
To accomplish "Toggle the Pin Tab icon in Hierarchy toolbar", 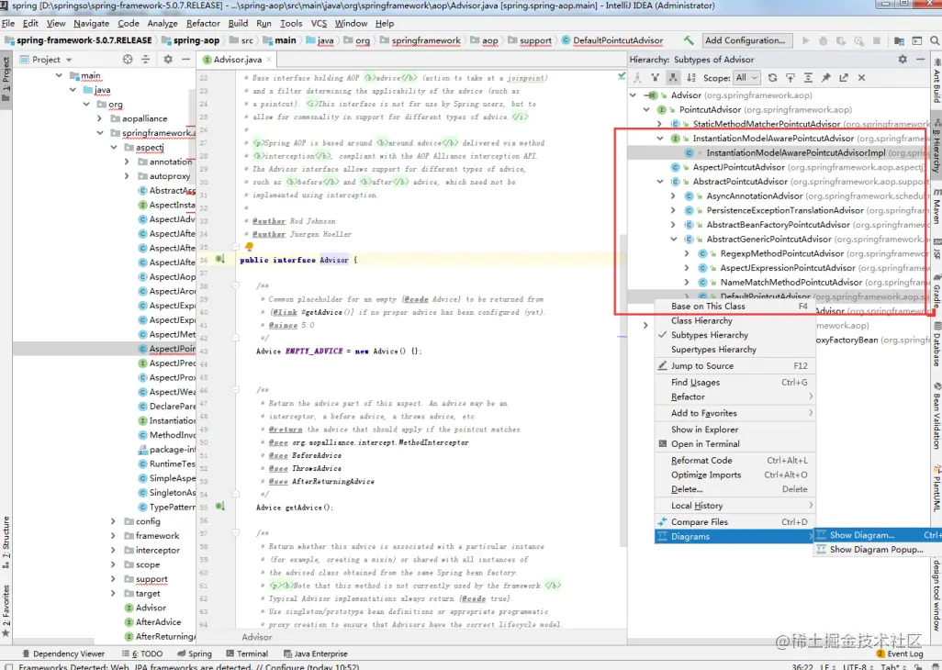I will coord(826,77).
